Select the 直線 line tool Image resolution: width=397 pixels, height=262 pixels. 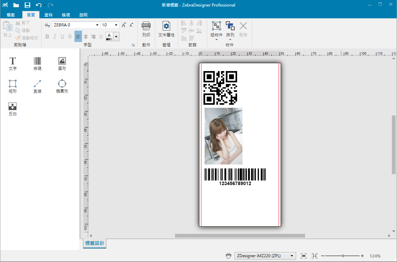(x=37, y=86)
